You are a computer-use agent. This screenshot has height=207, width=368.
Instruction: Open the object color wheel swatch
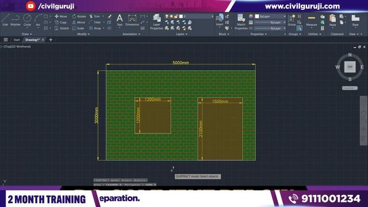[251, 16]
